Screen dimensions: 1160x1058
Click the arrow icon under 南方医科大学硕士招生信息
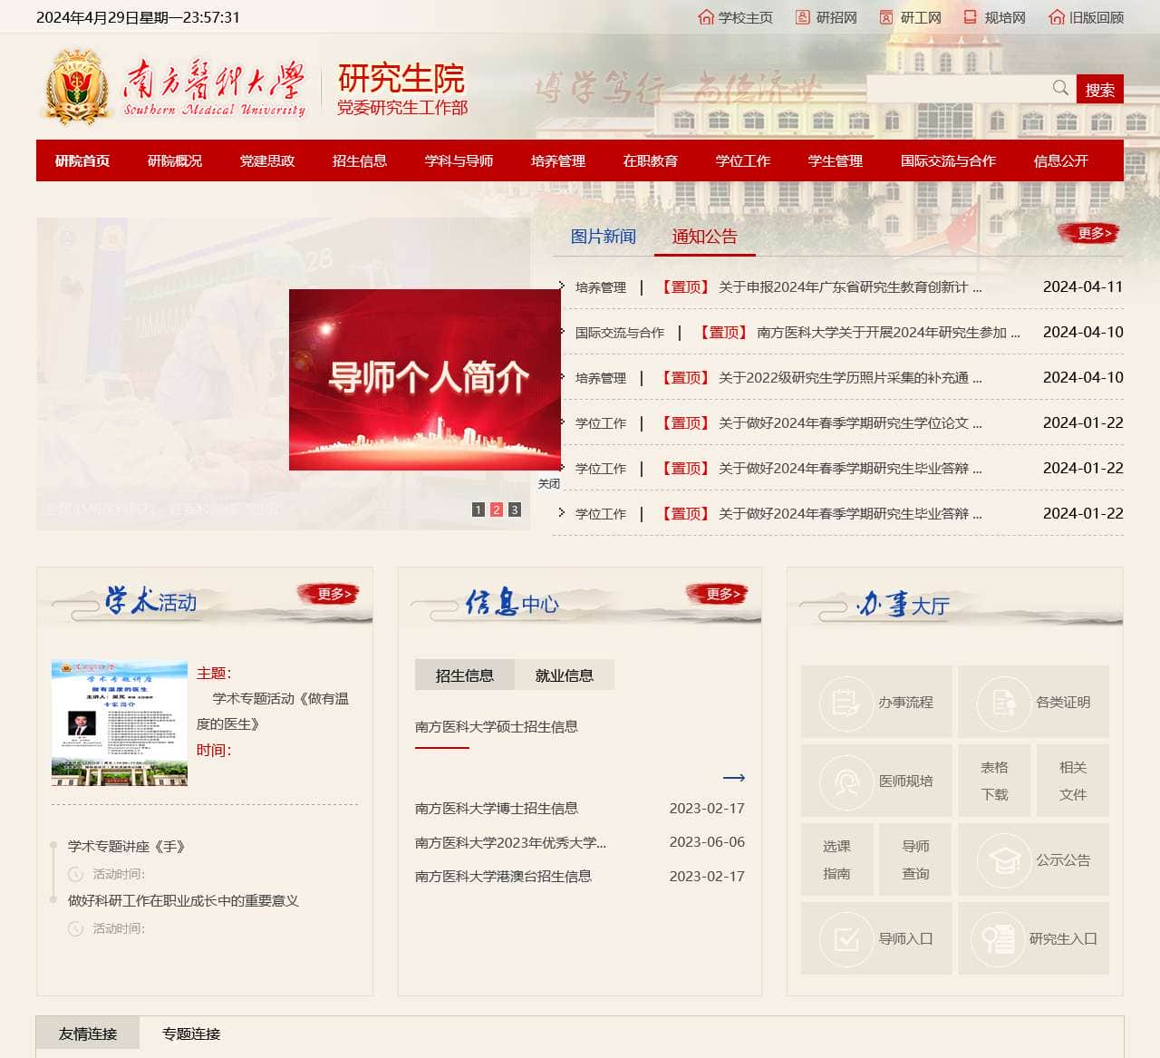tap(734, 778)
